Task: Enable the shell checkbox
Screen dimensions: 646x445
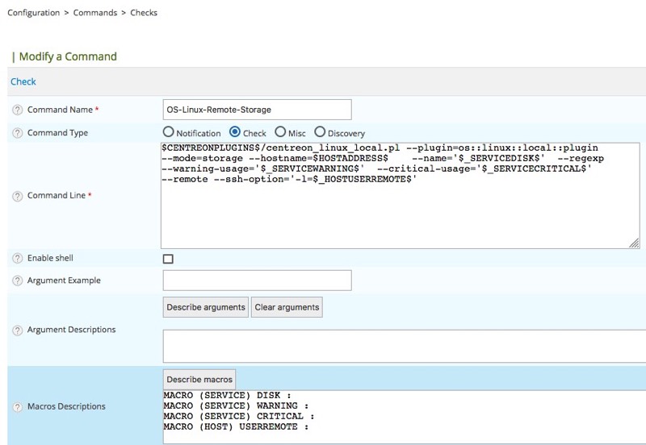Action: click(x=168, y=259)
